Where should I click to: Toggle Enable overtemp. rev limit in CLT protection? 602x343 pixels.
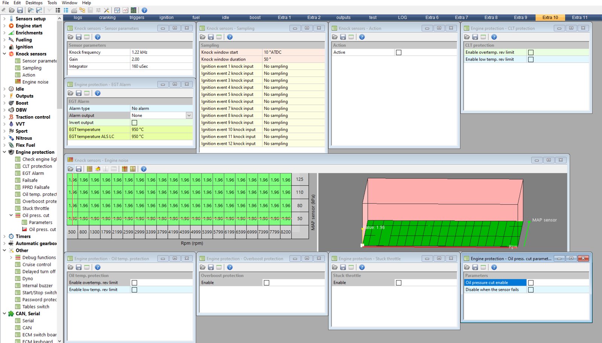[531, 52]
